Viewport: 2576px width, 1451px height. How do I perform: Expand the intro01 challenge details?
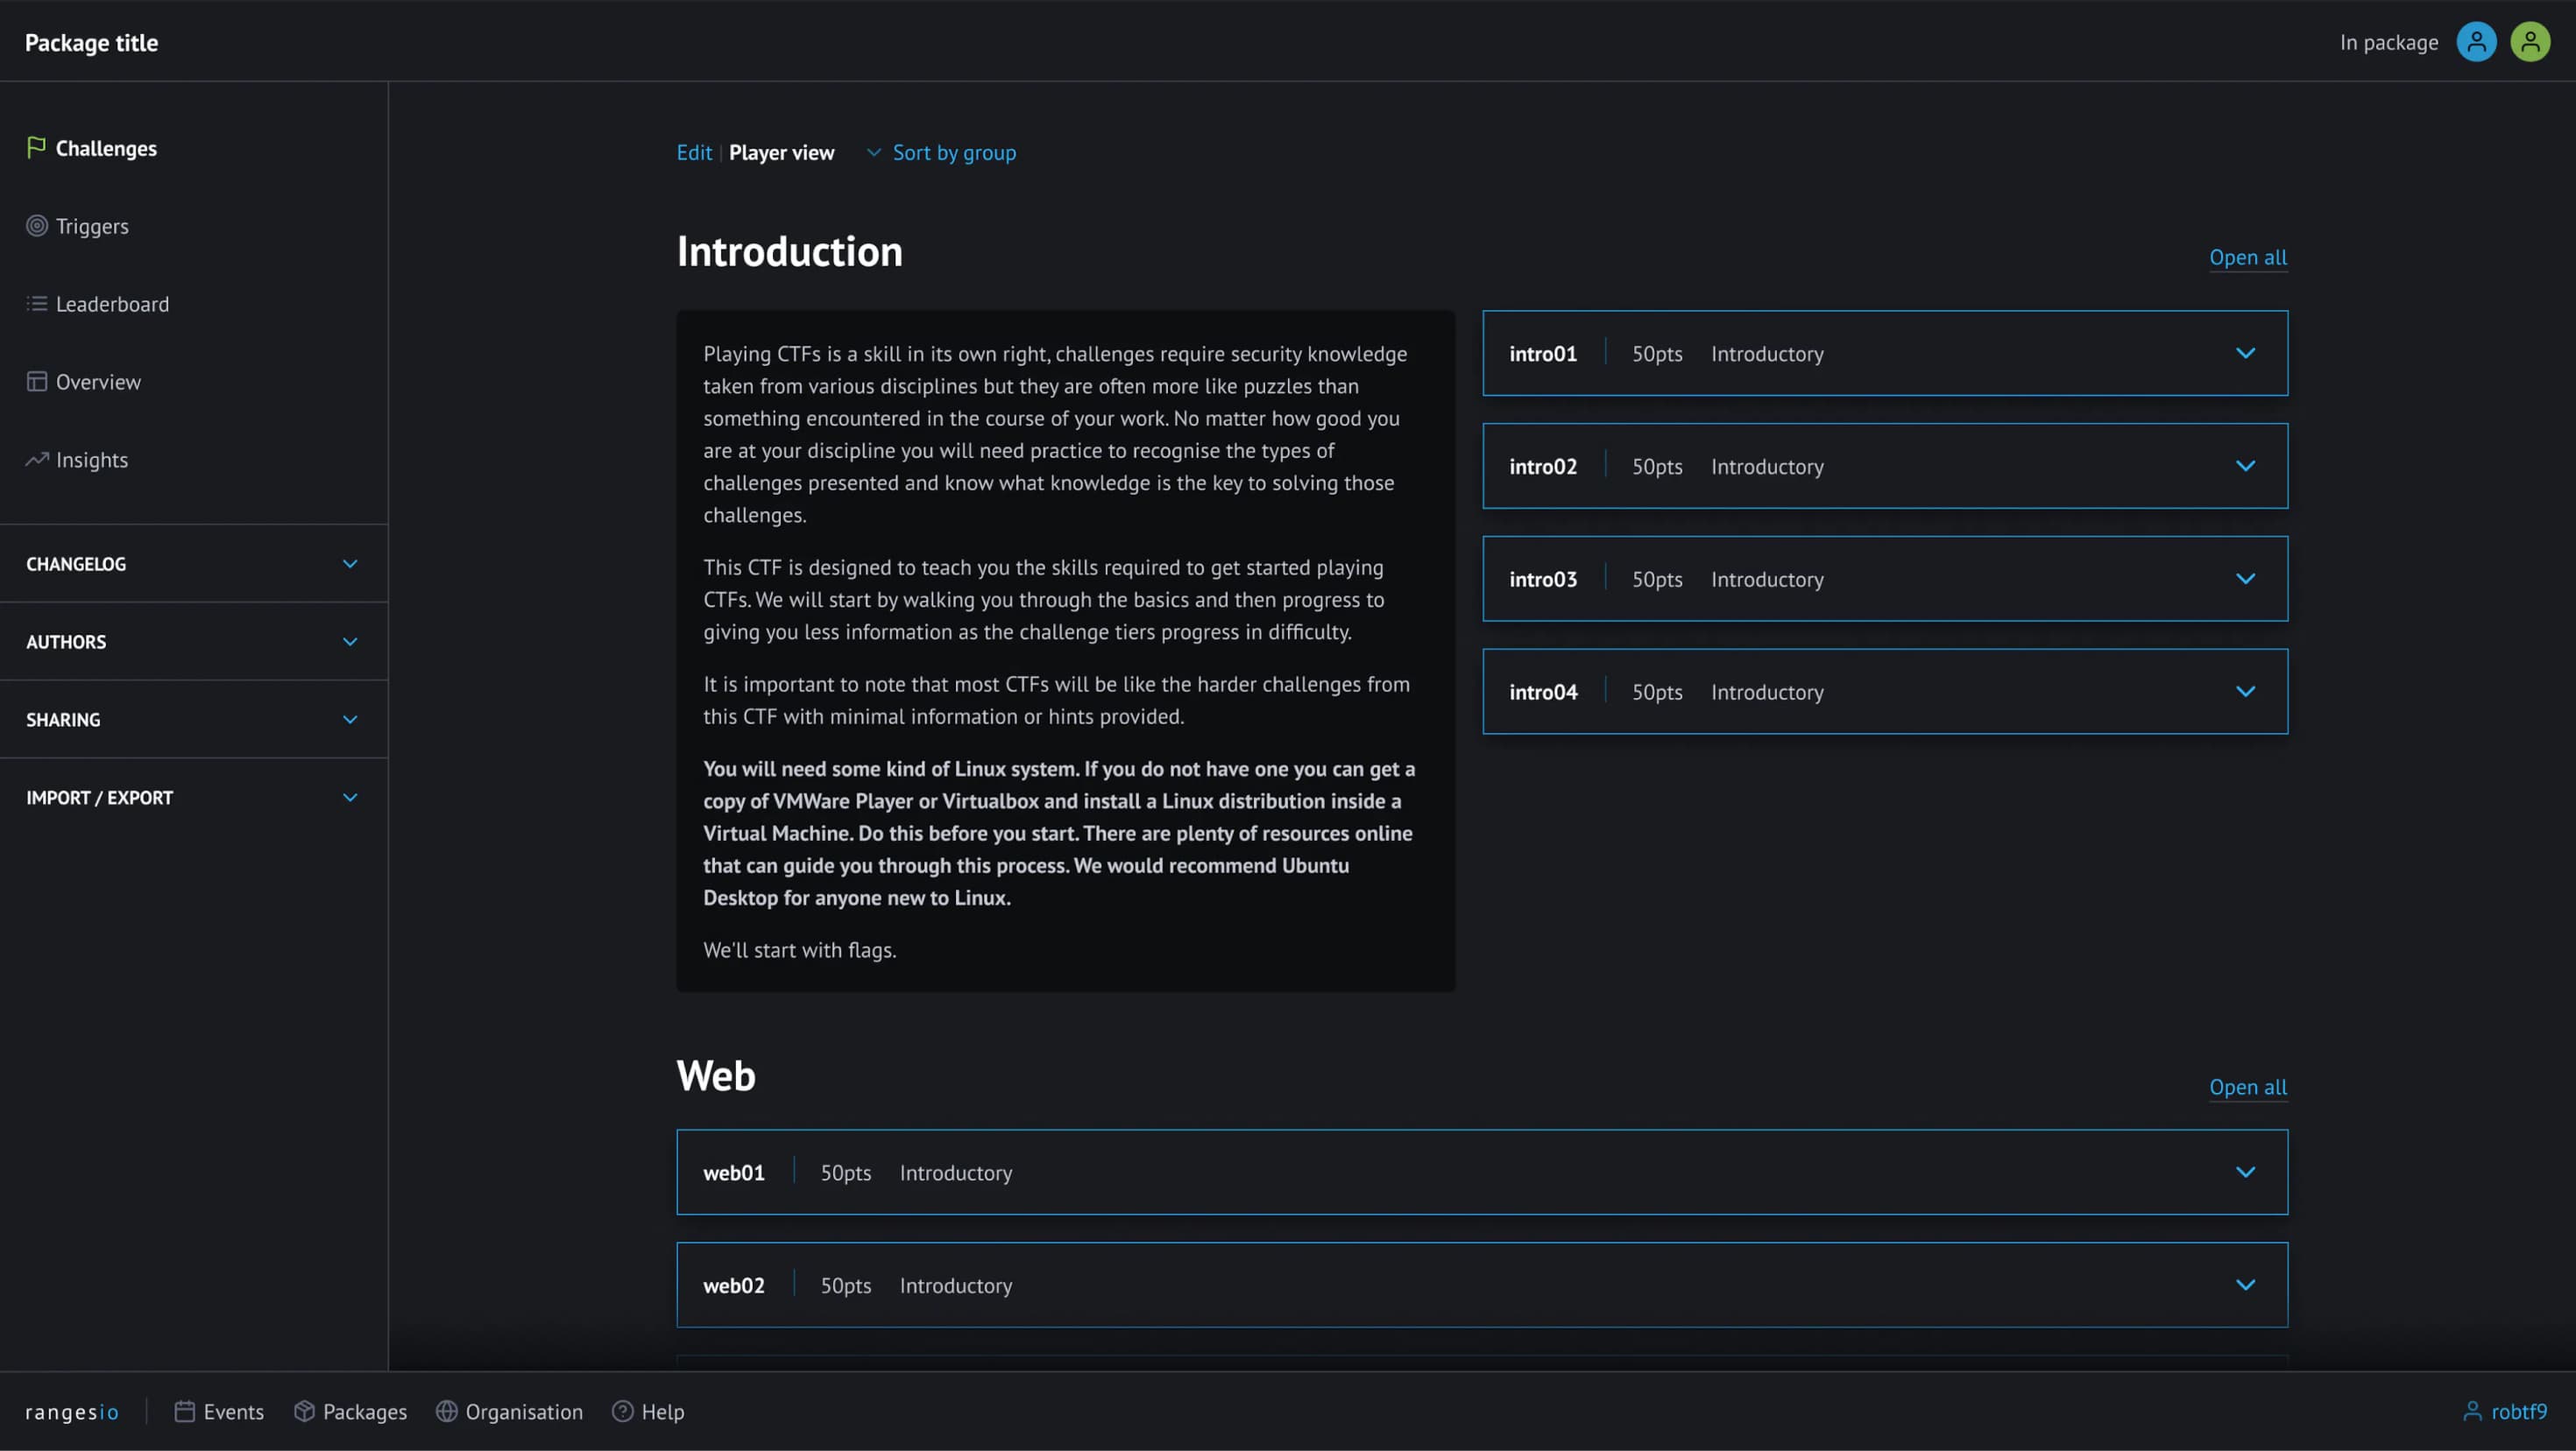pos(2246,353)
